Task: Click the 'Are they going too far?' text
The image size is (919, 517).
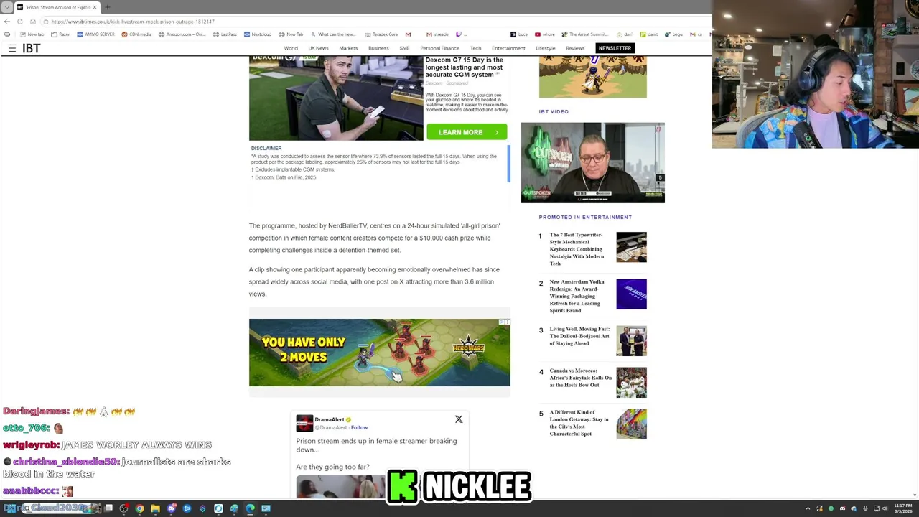Action: click(332, 467)
